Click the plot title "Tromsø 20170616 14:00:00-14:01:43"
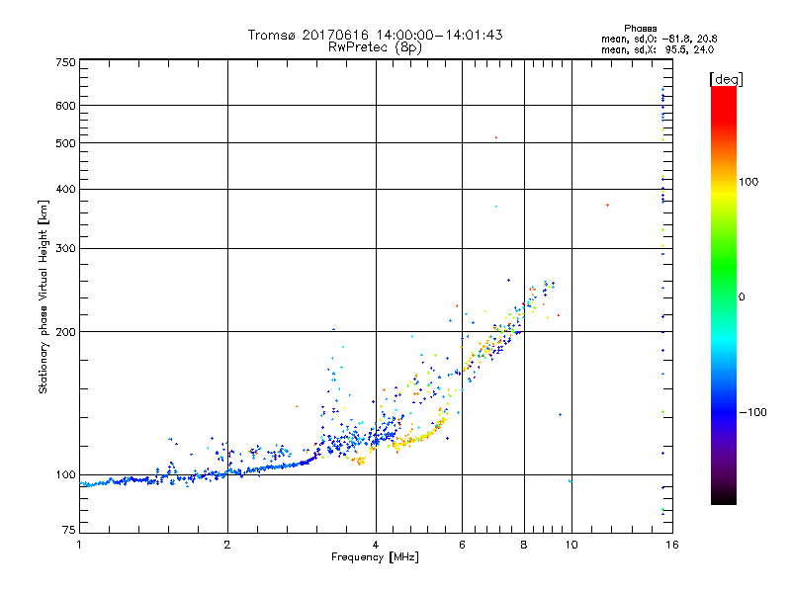 (x=375, y=35)
